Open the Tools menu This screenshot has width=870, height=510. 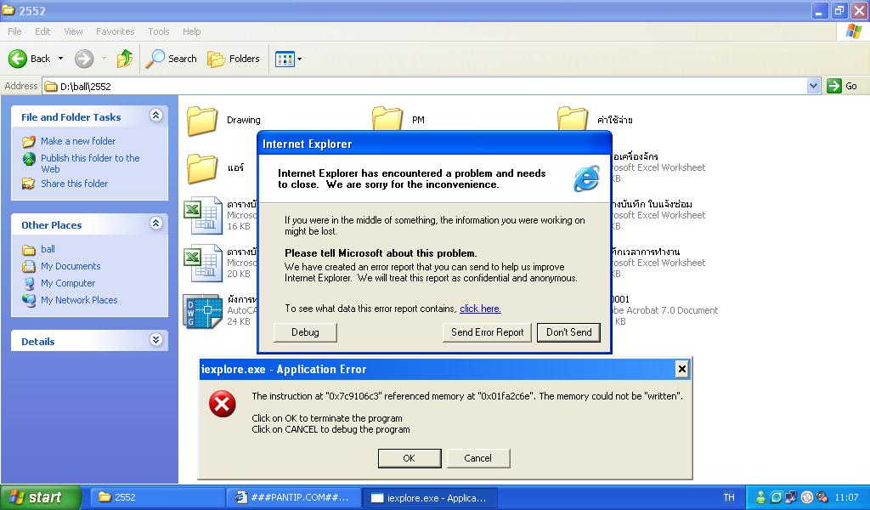pyautogui.click(x=159, y=31)
